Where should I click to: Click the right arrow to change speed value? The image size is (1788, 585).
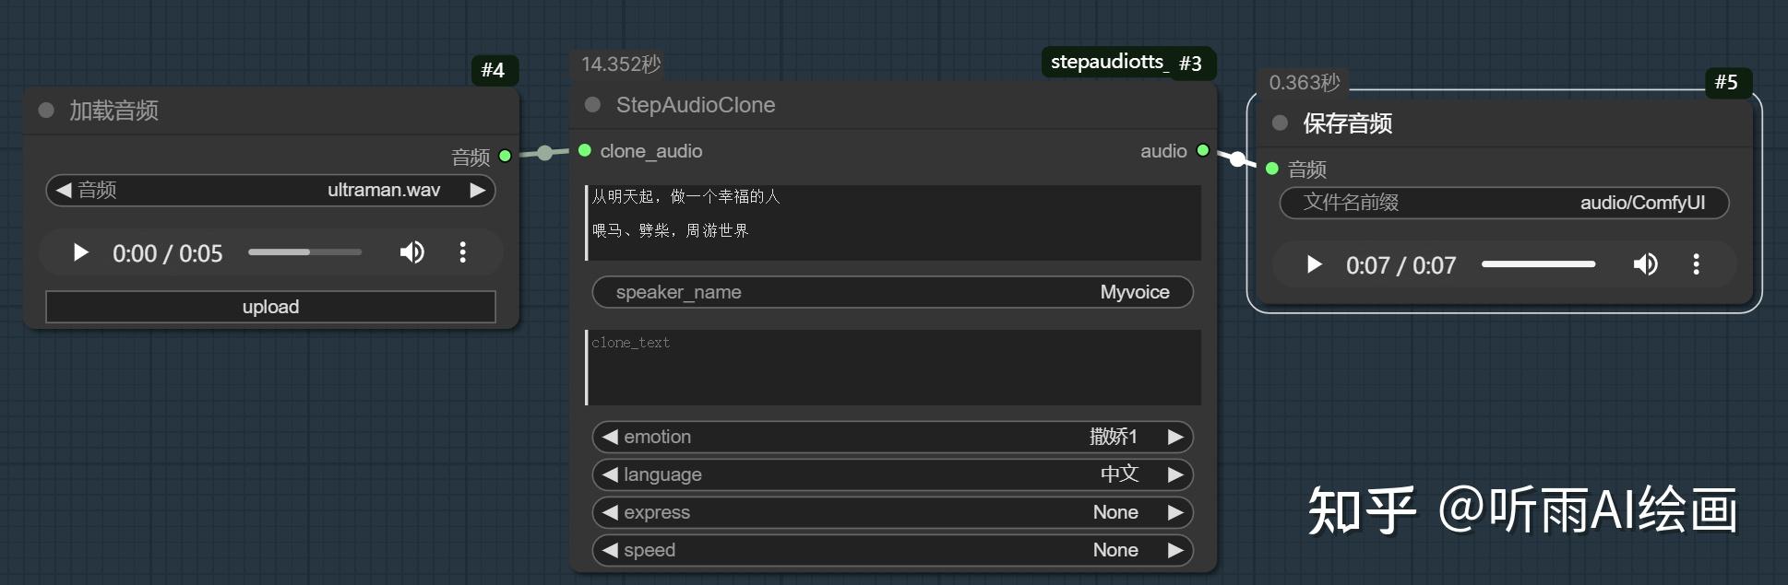(1177, 549)
